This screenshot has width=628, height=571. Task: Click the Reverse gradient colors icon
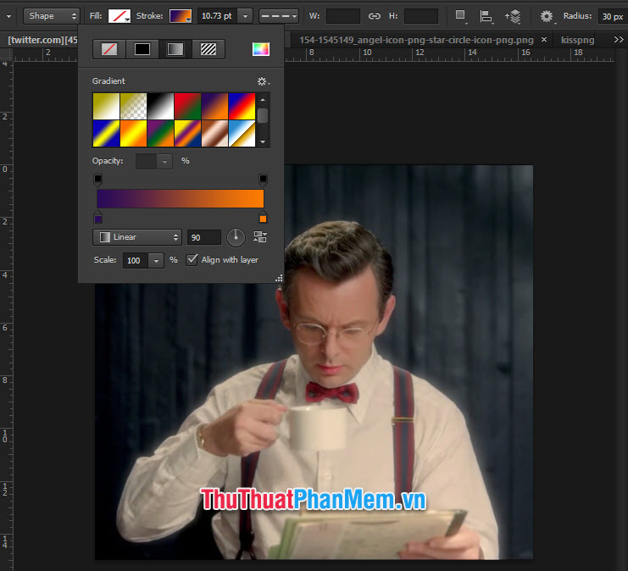(x=260, y=237)
